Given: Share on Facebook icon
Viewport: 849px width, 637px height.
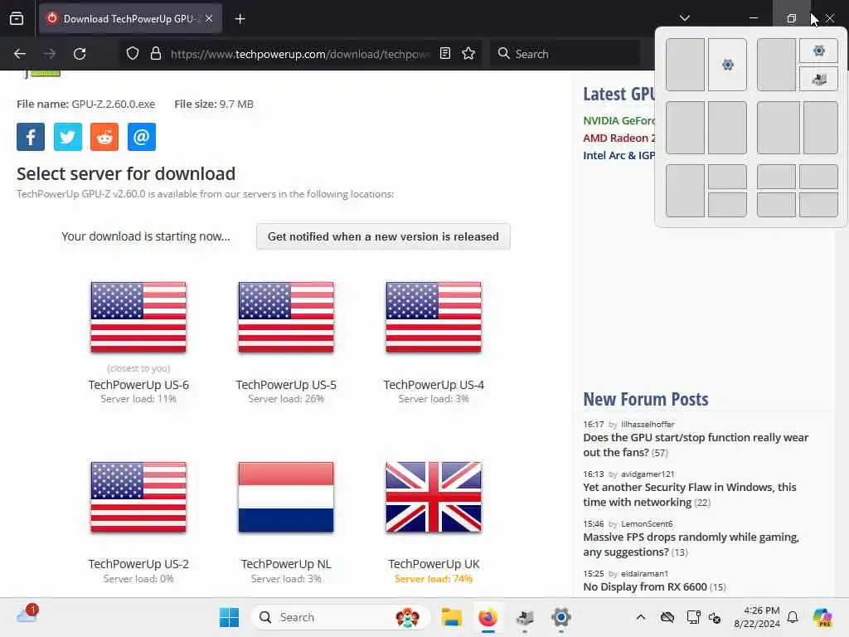Looking at the screenshot, I should click(31, 137).
